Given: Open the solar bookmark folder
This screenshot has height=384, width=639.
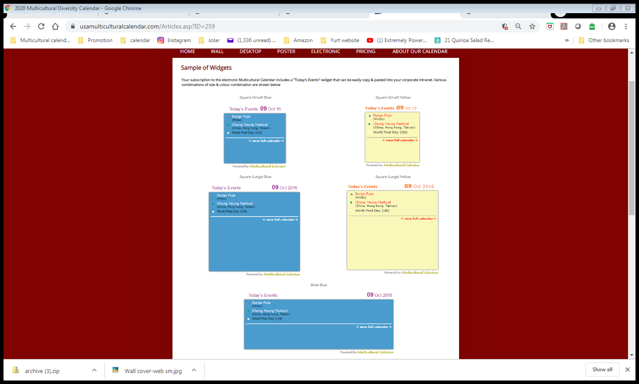Looking at the screenshot, I should [209, 40].
